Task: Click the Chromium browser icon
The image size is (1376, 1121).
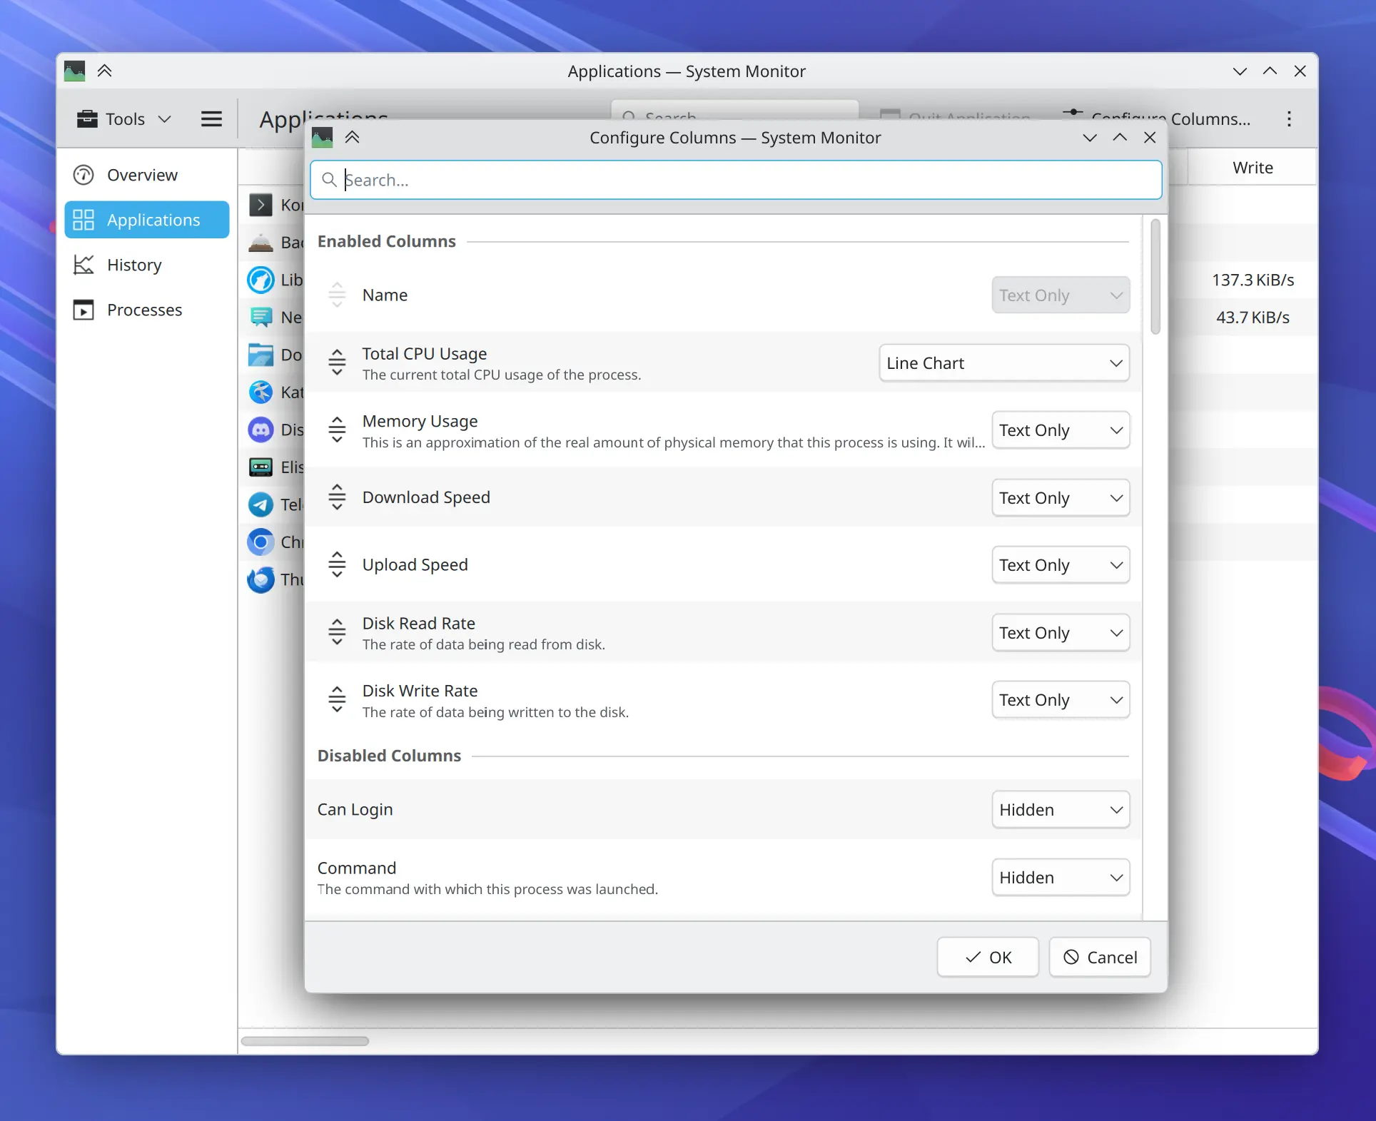Action: (260, 542)
